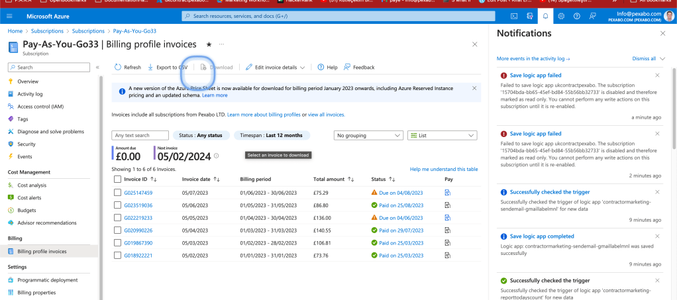Check the box for invoice G018922221
Screen dimensions: 677x300
[x=117, y=255]
